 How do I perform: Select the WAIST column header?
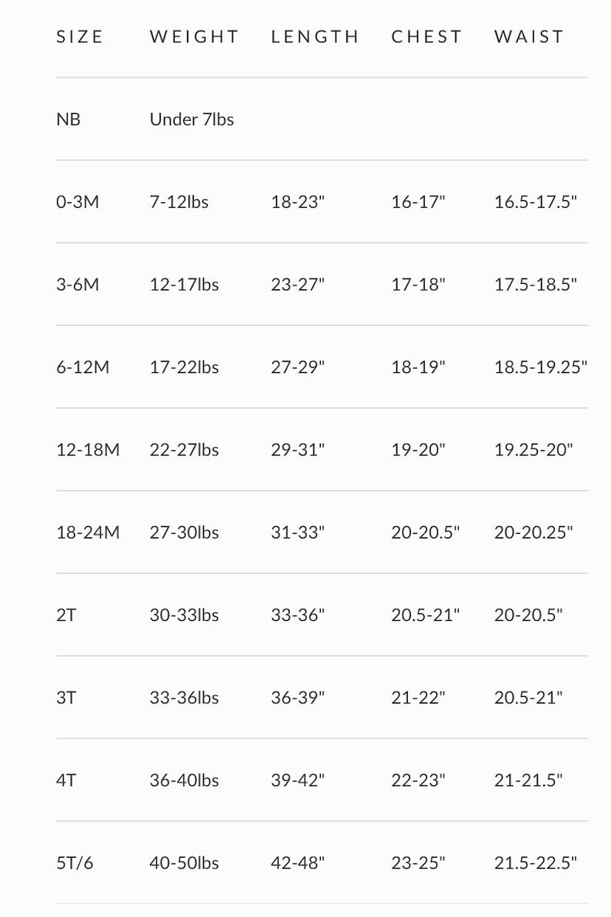click(529, 37)
